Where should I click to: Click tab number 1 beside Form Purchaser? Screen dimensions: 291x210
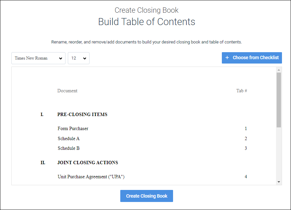246,128
